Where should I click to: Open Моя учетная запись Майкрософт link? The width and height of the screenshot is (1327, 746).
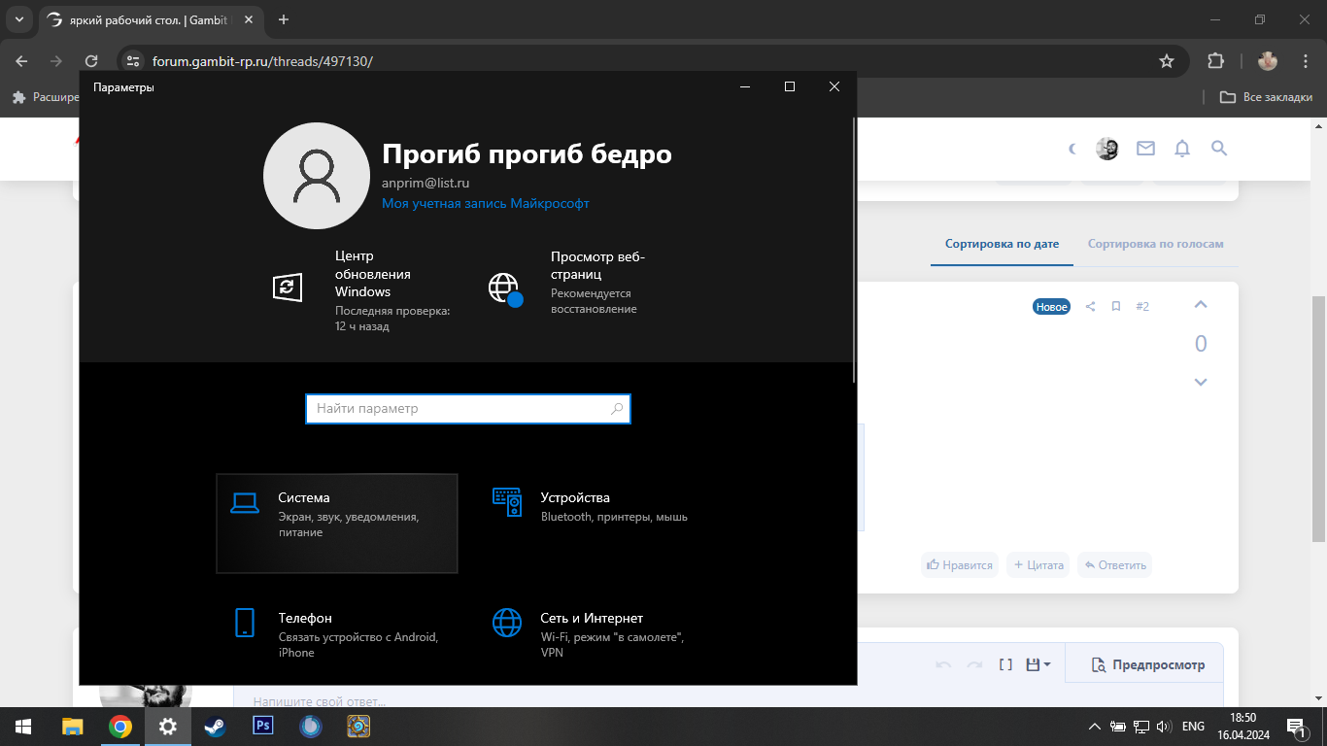[x=486, y=204]
